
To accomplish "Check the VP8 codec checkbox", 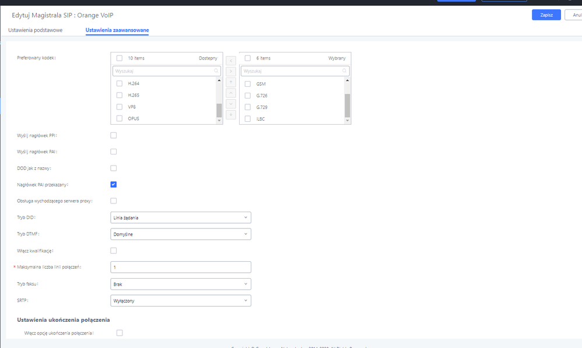I will coord(120,107).
